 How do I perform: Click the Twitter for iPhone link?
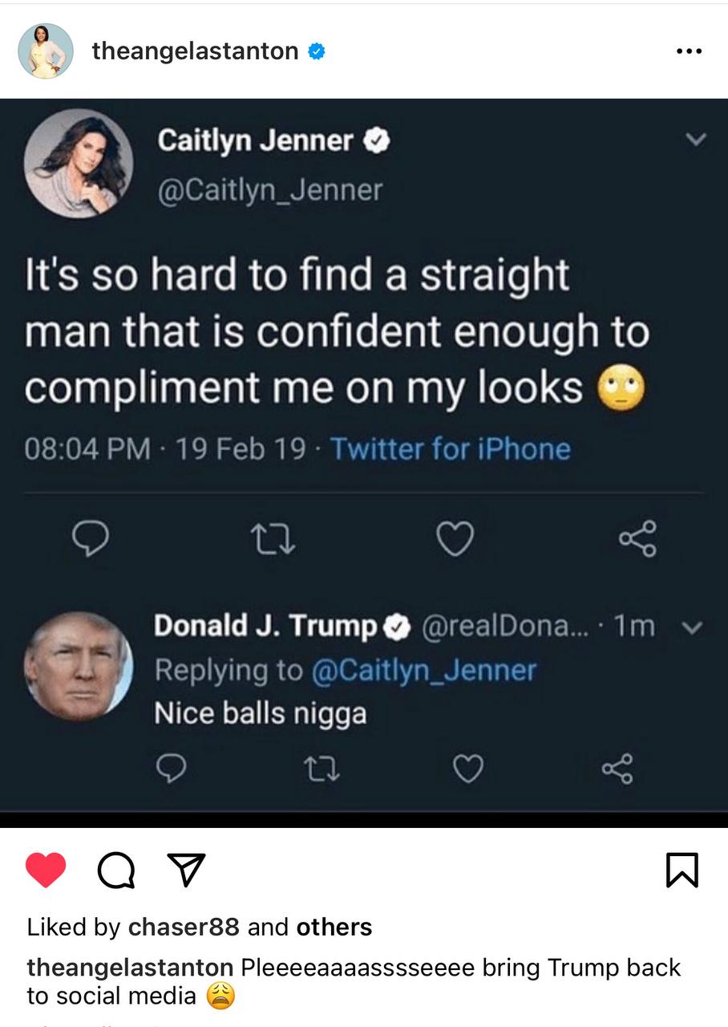click(450, 449)
